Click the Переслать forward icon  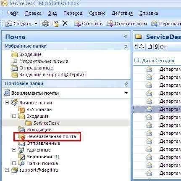(154, 24)
